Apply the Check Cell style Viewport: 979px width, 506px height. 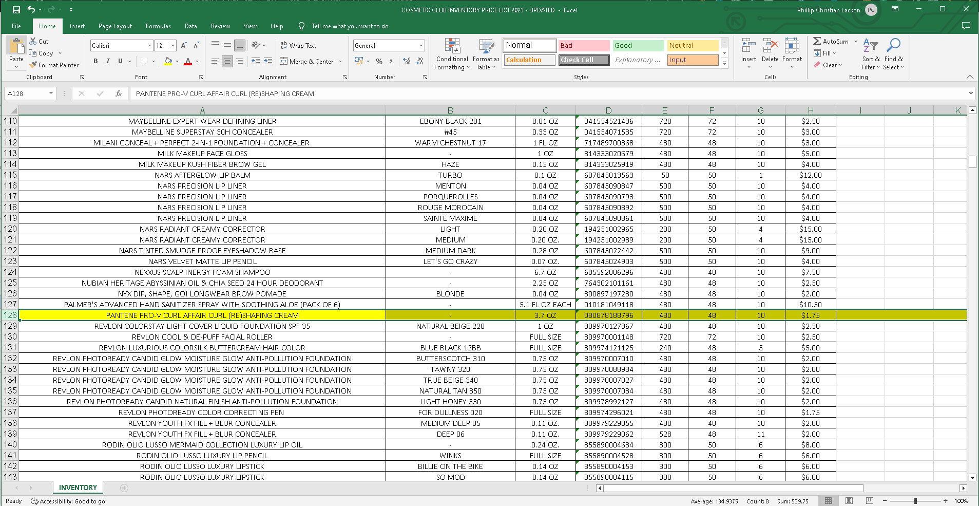[x=584, y=60]
